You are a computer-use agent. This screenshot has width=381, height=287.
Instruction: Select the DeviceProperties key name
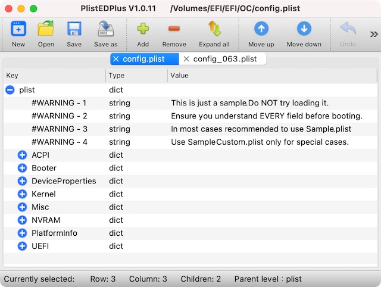64,181
